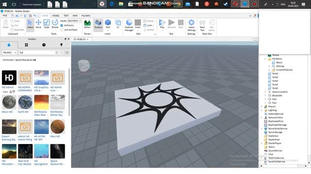Expand SpawnLocation in Explorer
This screenshot has width=311, height=174.
265,92
